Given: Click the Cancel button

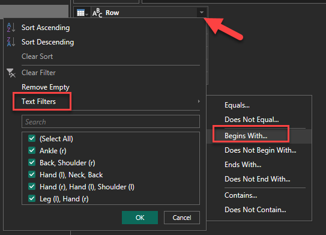Looking at the screenshot, I should (182, 218).
